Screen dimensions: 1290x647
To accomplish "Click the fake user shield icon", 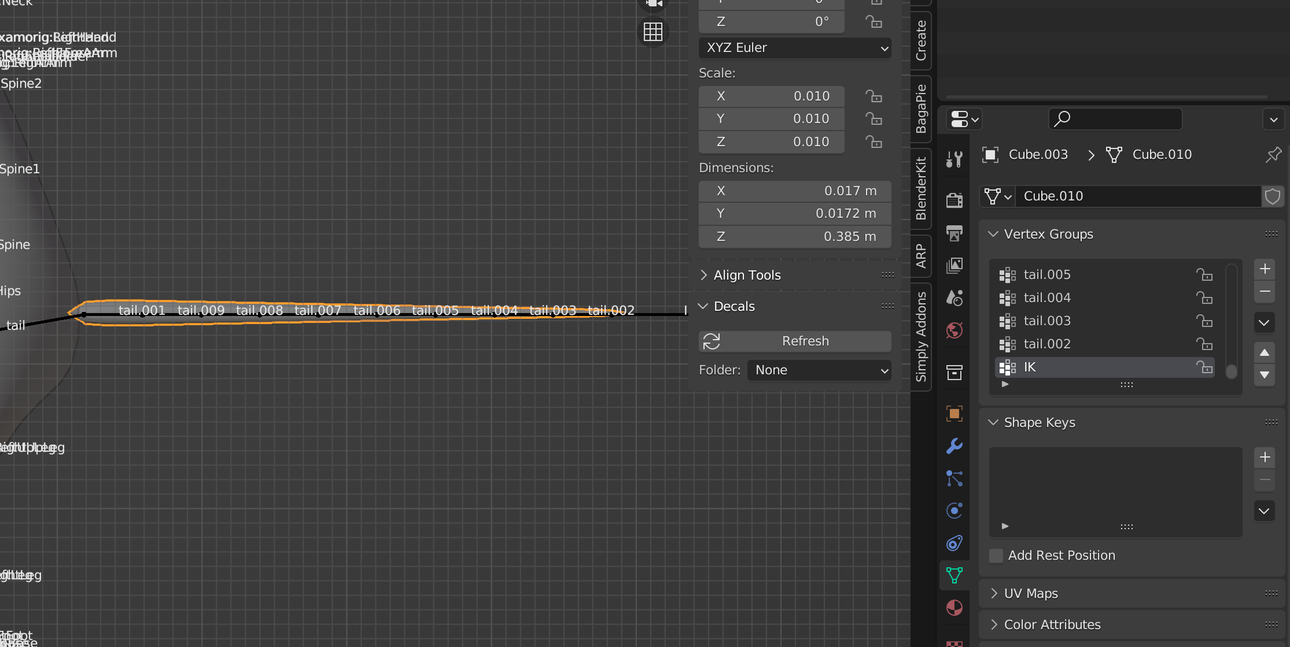I will click(1273, 196).
